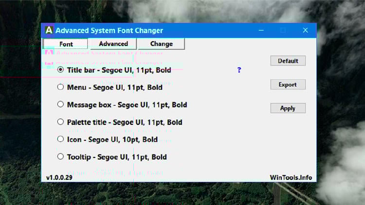Maximize the Font Changer window
The width and height of the screenshot is (365, 205).
283,30
